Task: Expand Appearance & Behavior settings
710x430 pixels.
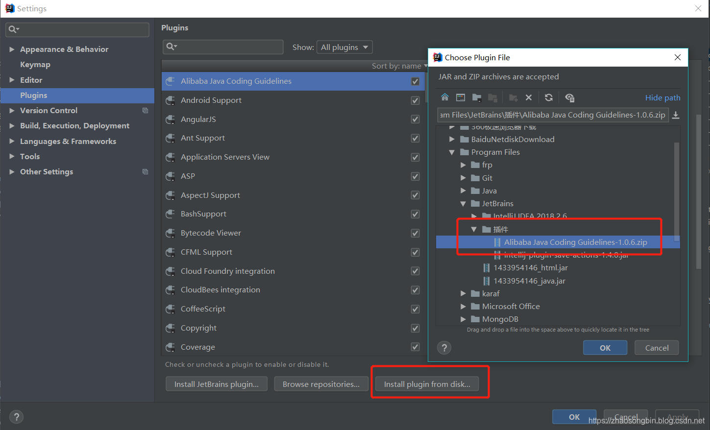Action: pyautogui.click(x=12, y=49)
